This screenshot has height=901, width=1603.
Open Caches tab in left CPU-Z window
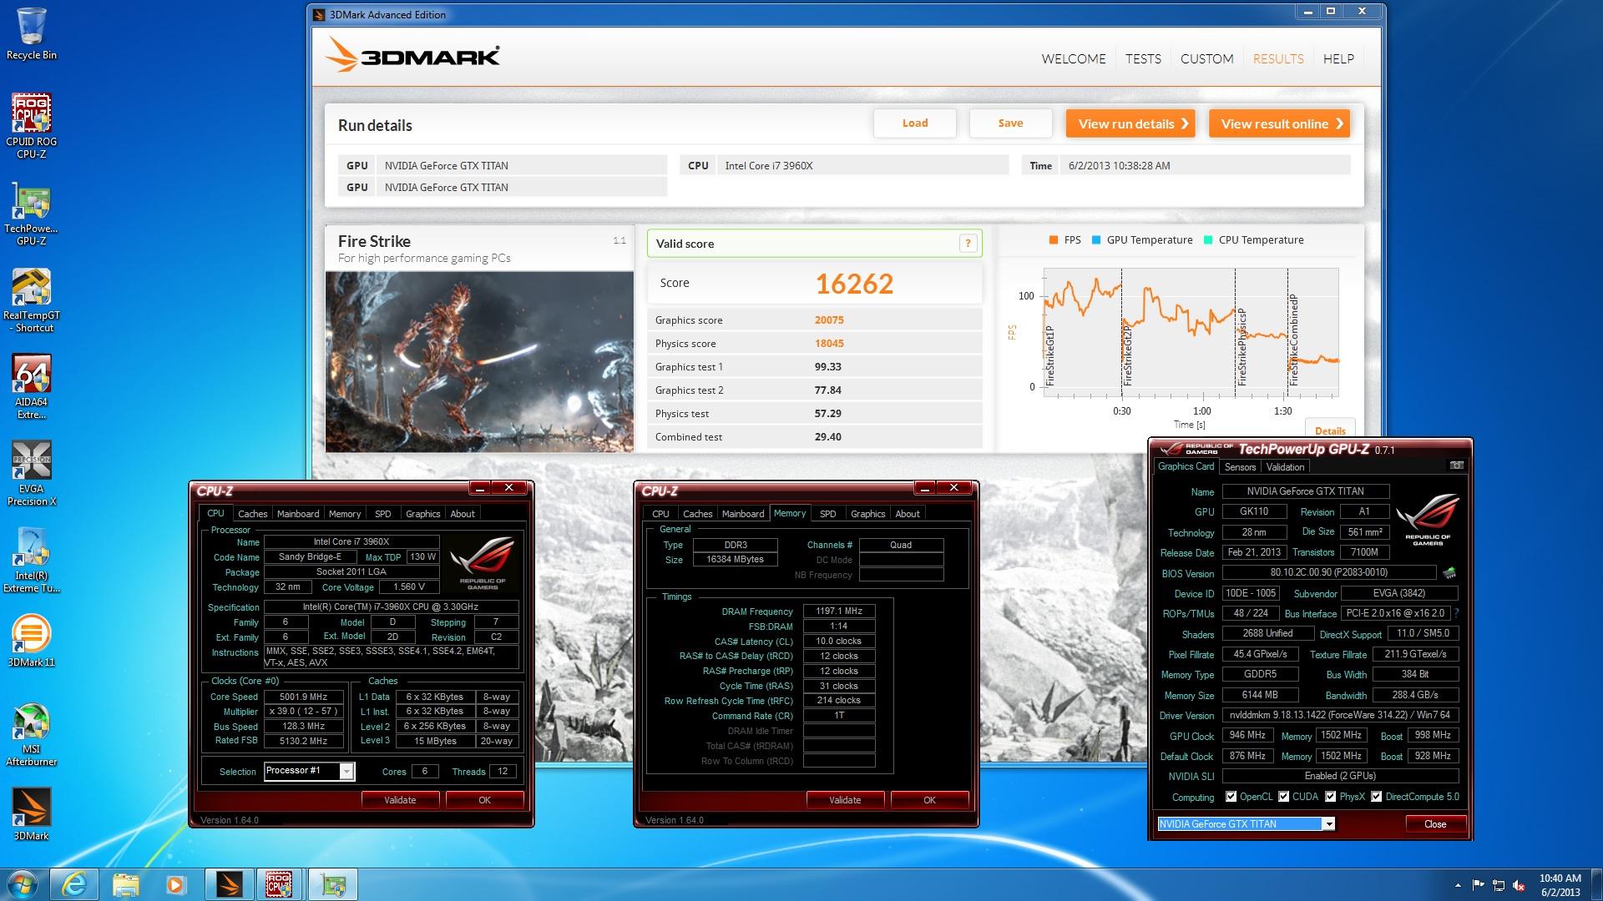(x=252, y=514)
